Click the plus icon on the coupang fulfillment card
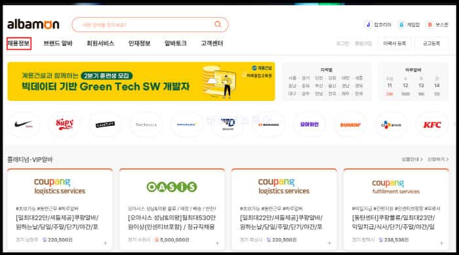459x255 pixels. pyautogui.click(x=441, y=243)
